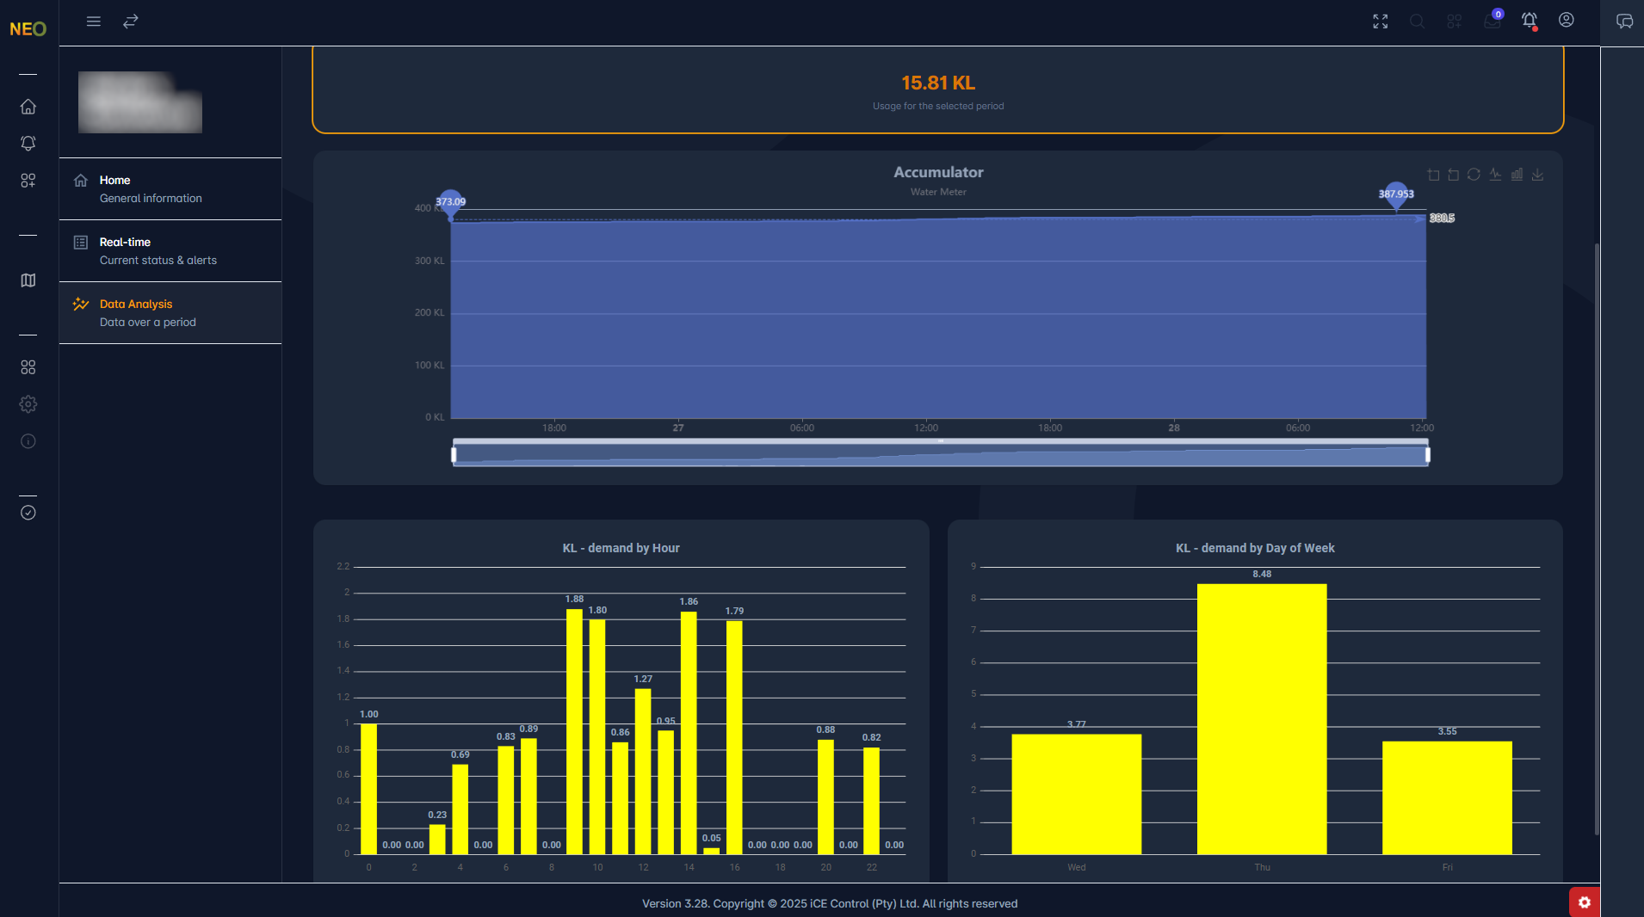Select the line chart view icon
The width and height of the screenshot is (1644, 917).
[x=1495, y=175]
